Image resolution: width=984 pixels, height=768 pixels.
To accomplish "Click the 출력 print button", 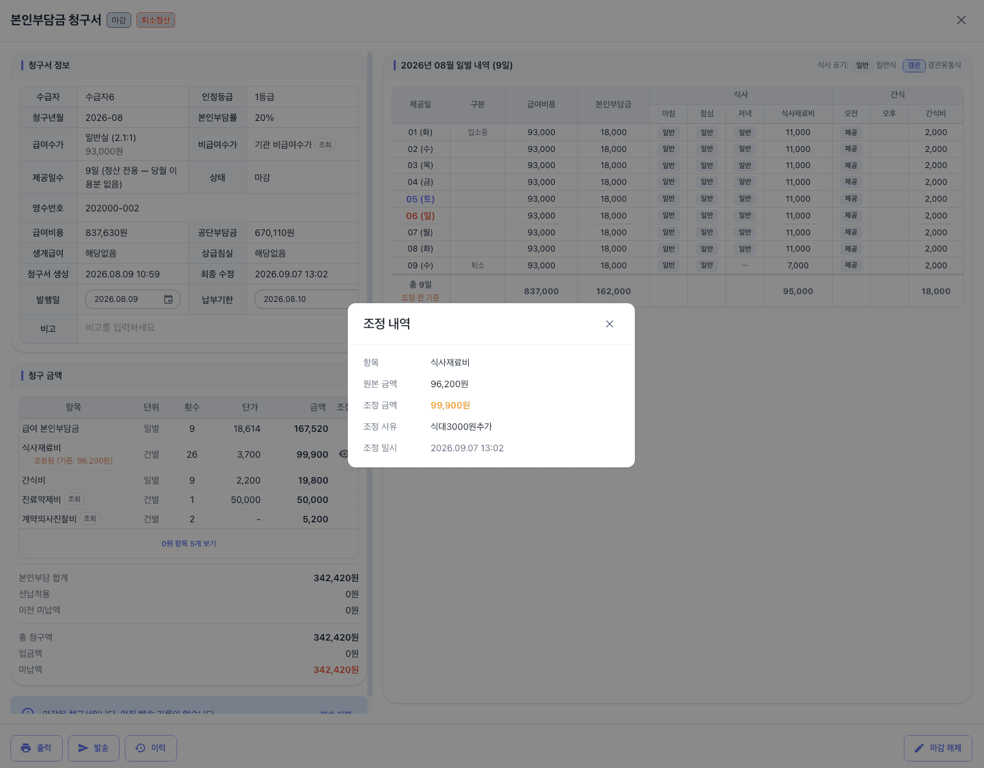I will click(x=36, y=748).
